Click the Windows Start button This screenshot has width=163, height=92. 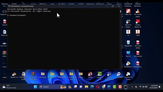point(35,87)
